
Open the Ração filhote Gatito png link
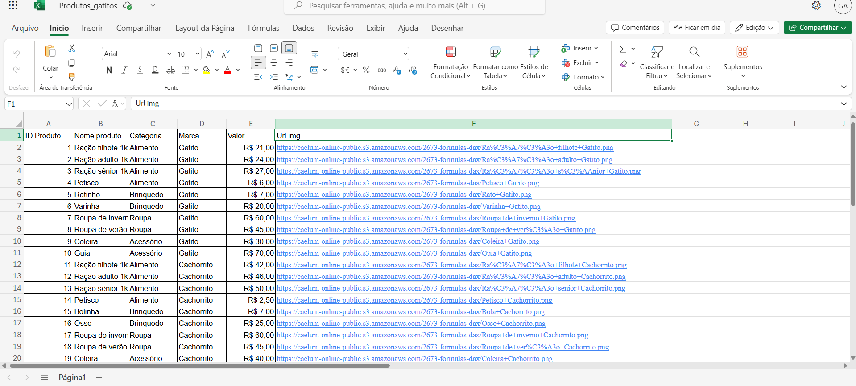pos(445,148)
